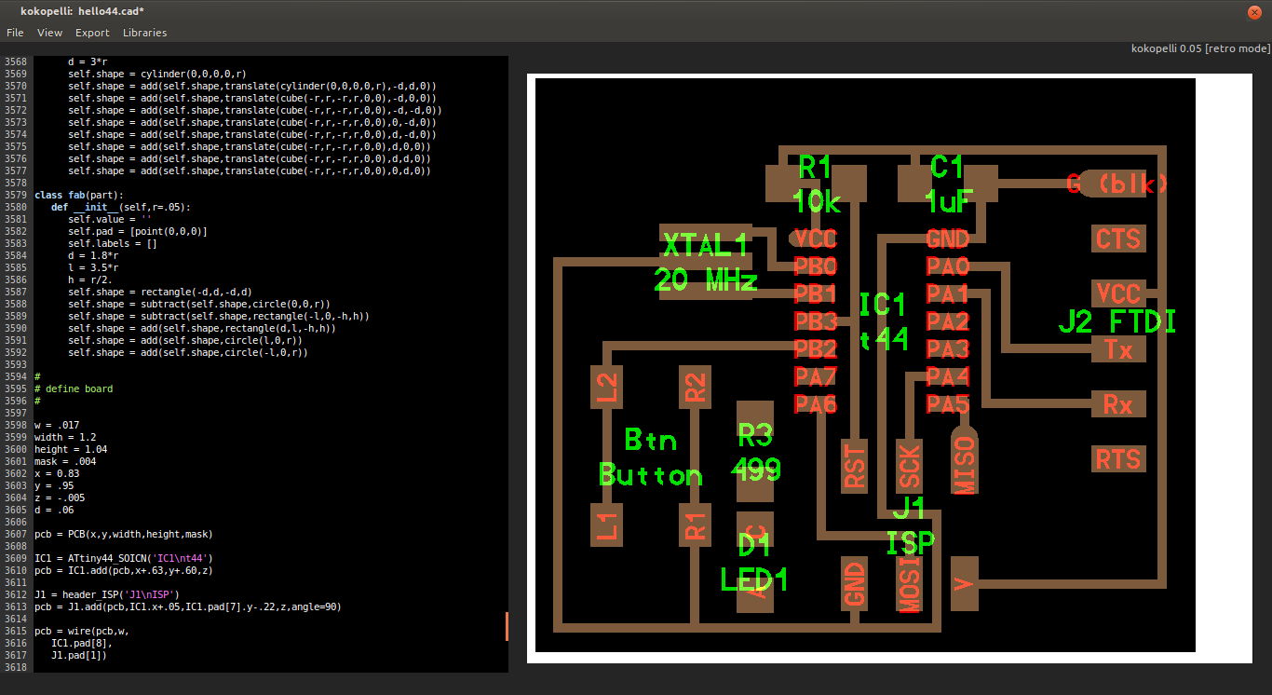The height and width of the screenshot is (695, 1272).
Task: Click the 'height = 1.04' code line
Action: coord(71,449)
